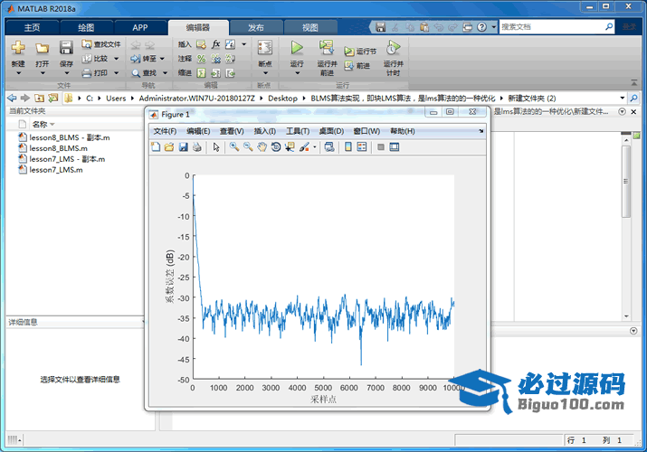Click the open folder icon in Figure toolbar
This screenshot has height=452, width=647.
(x=169, y=147)
